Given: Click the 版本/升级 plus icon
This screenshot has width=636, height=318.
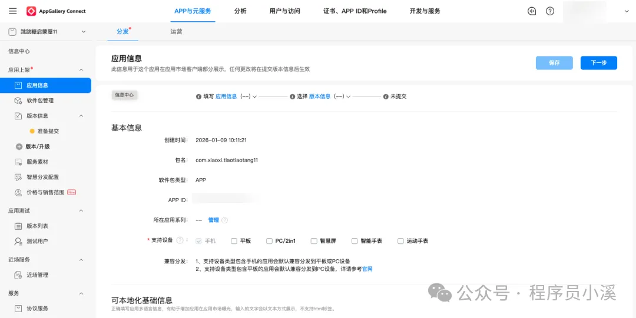Looking at the screenshot, I should click(19, 146).
